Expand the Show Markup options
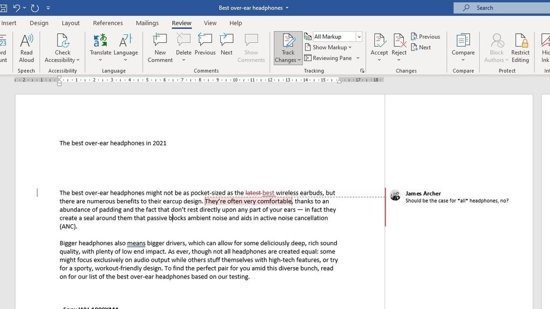550x309 pixels. click(329, 47)
